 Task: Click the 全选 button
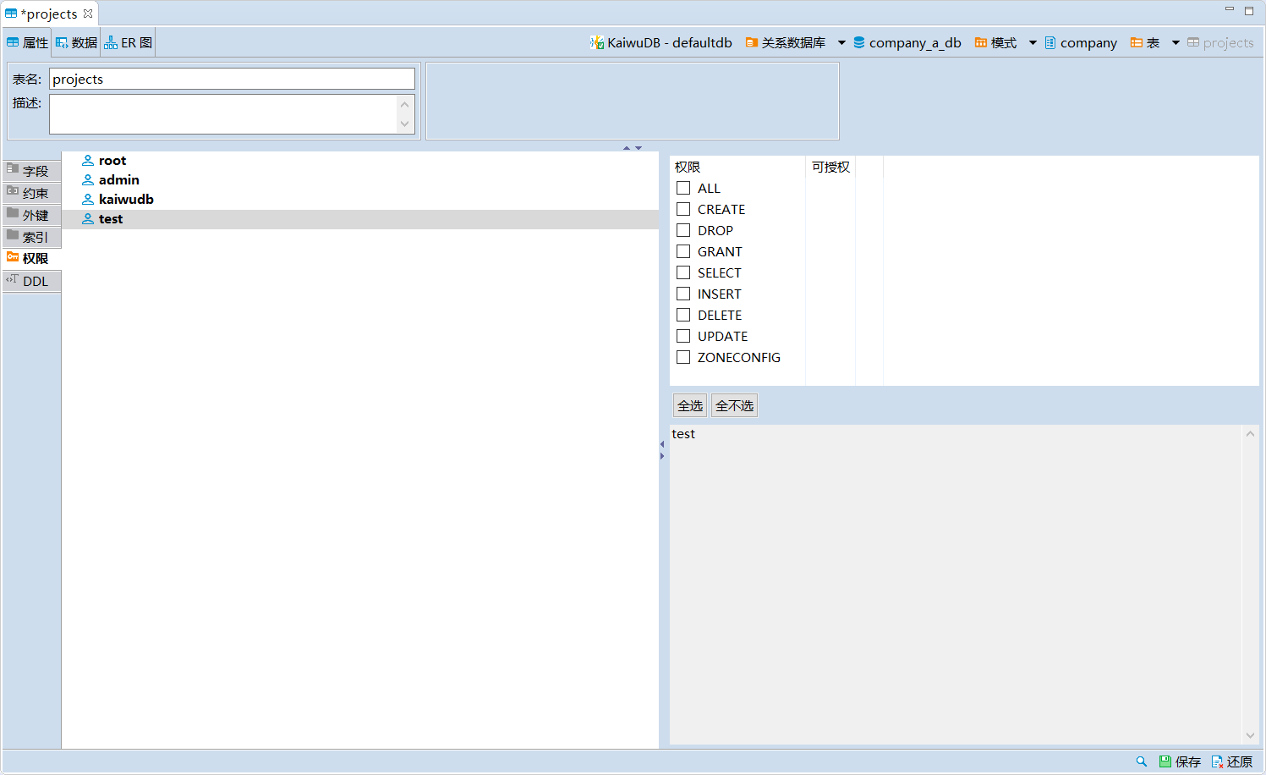[690, 405]
